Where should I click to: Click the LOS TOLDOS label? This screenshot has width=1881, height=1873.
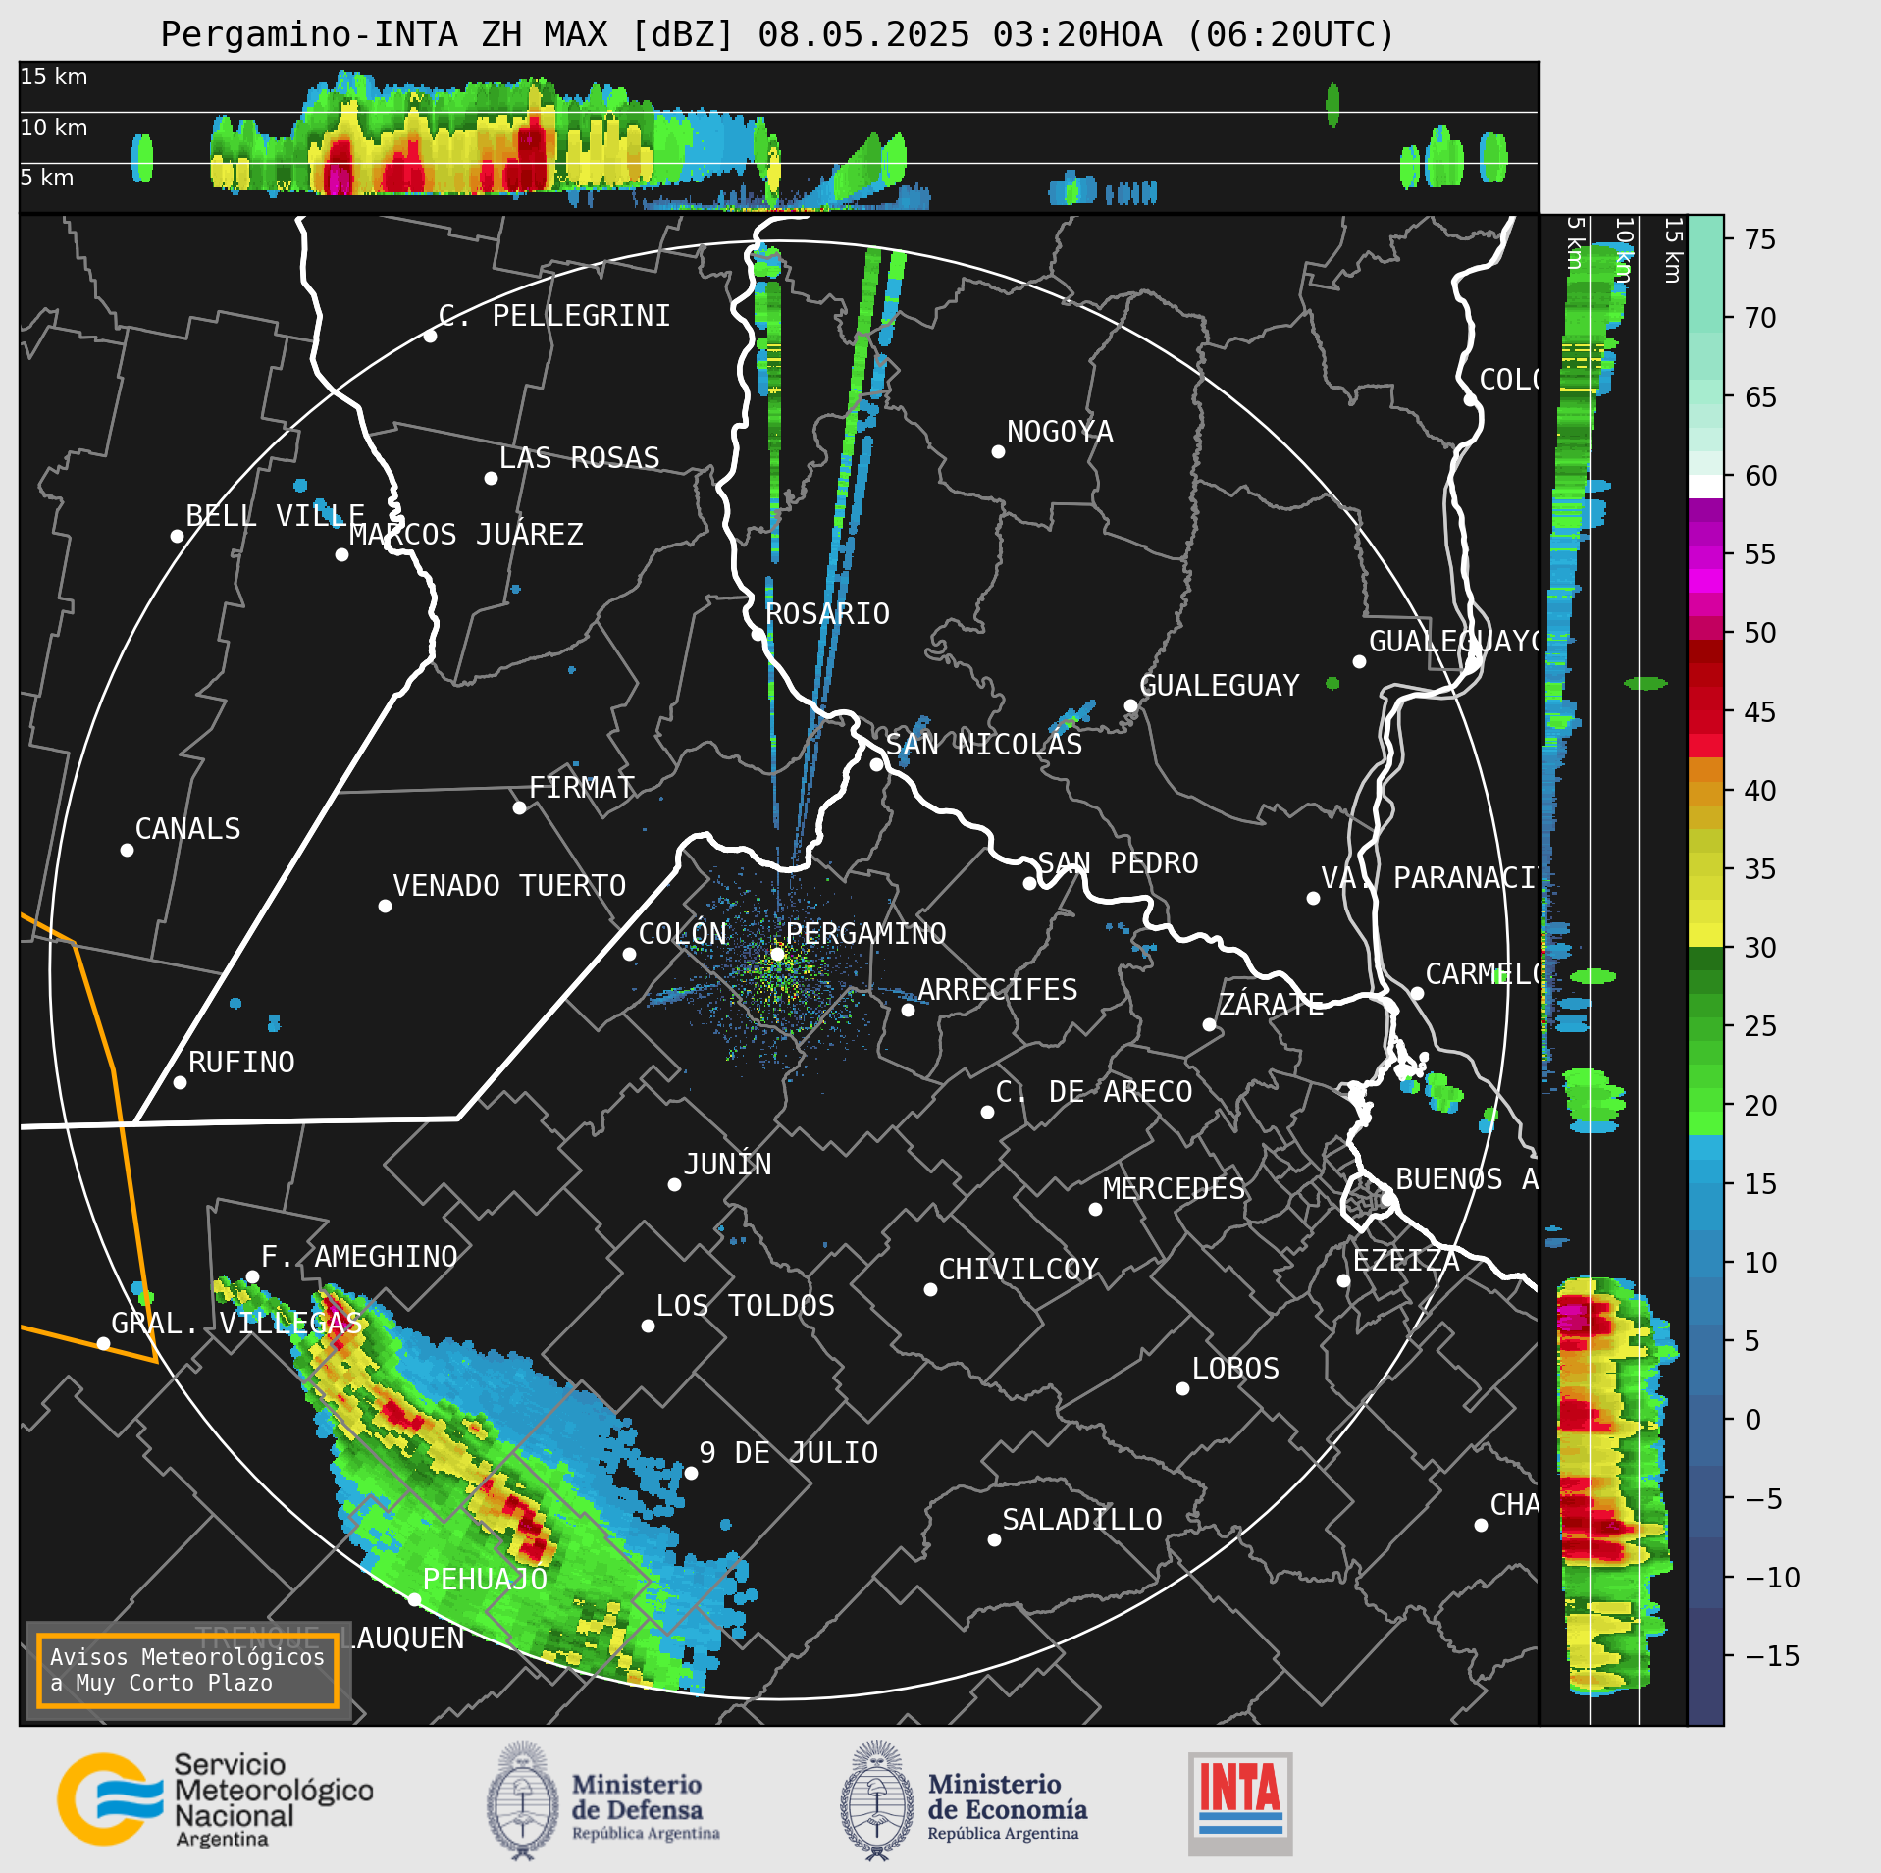tap(746, 1305)
